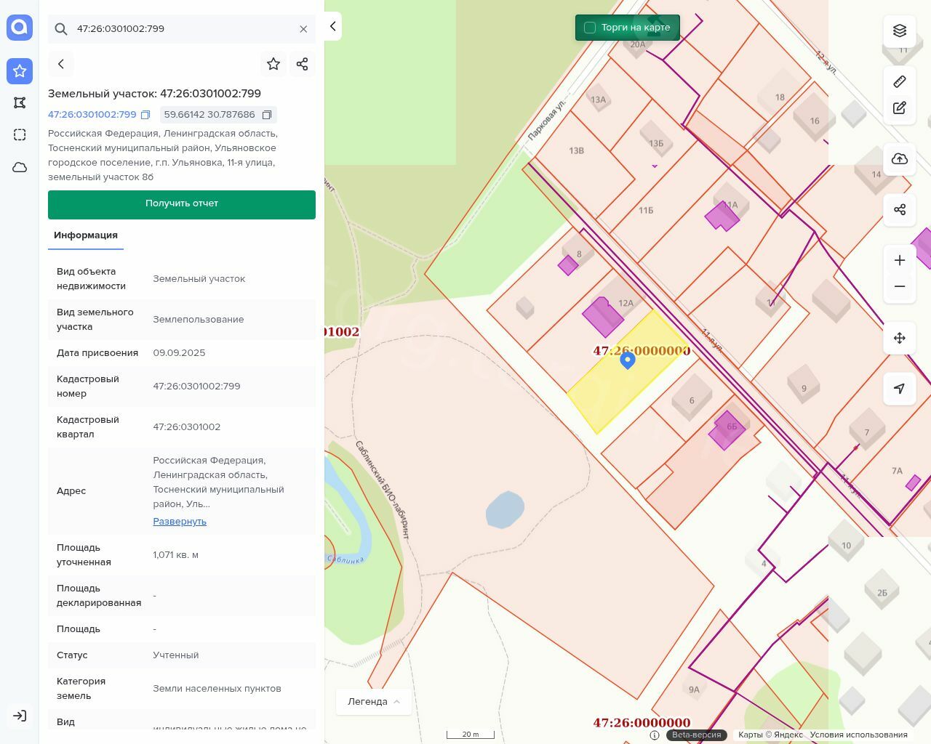Expand address with Развернуть link

click(x=180, y=522)
